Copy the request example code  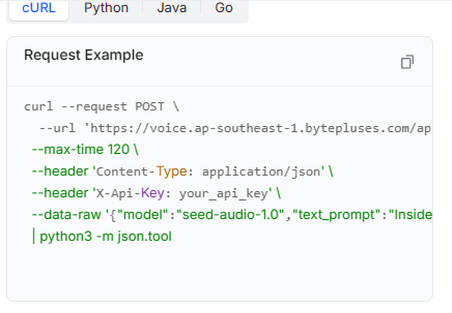point(407,62)
